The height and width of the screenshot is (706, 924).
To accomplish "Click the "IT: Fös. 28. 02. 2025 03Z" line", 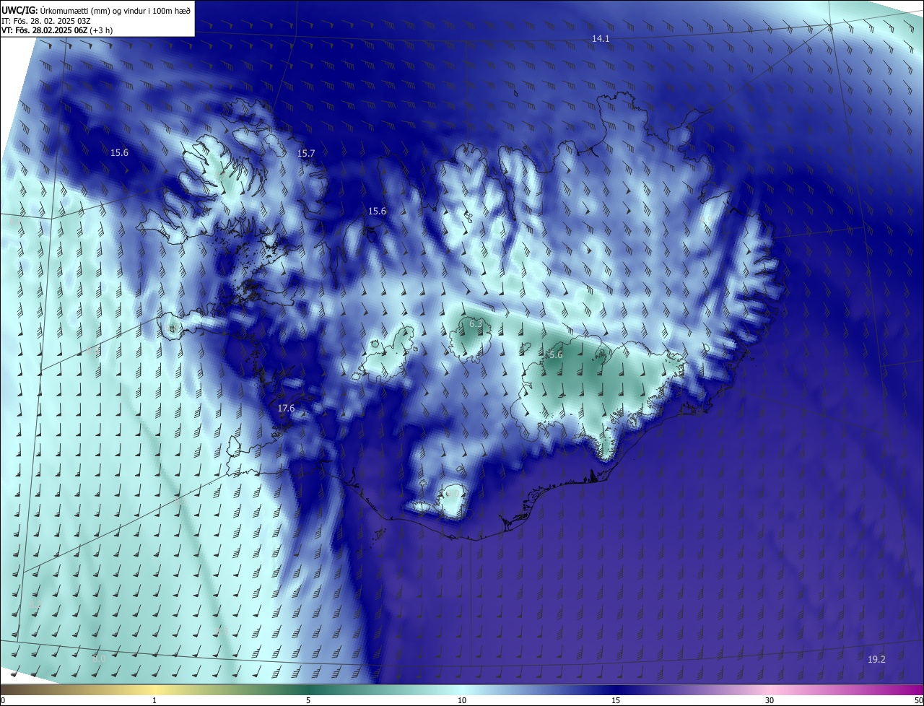I will point(46,20).
